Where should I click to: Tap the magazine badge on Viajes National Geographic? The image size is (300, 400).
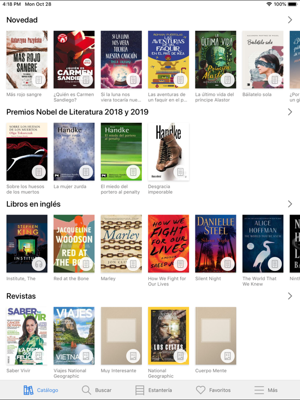tap(86, 356)
